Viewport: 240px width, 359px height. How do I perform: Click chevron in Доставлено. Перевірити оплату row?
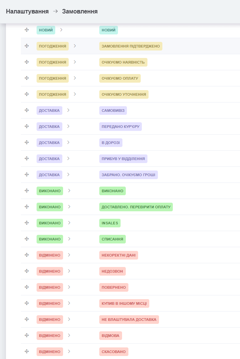69,207
